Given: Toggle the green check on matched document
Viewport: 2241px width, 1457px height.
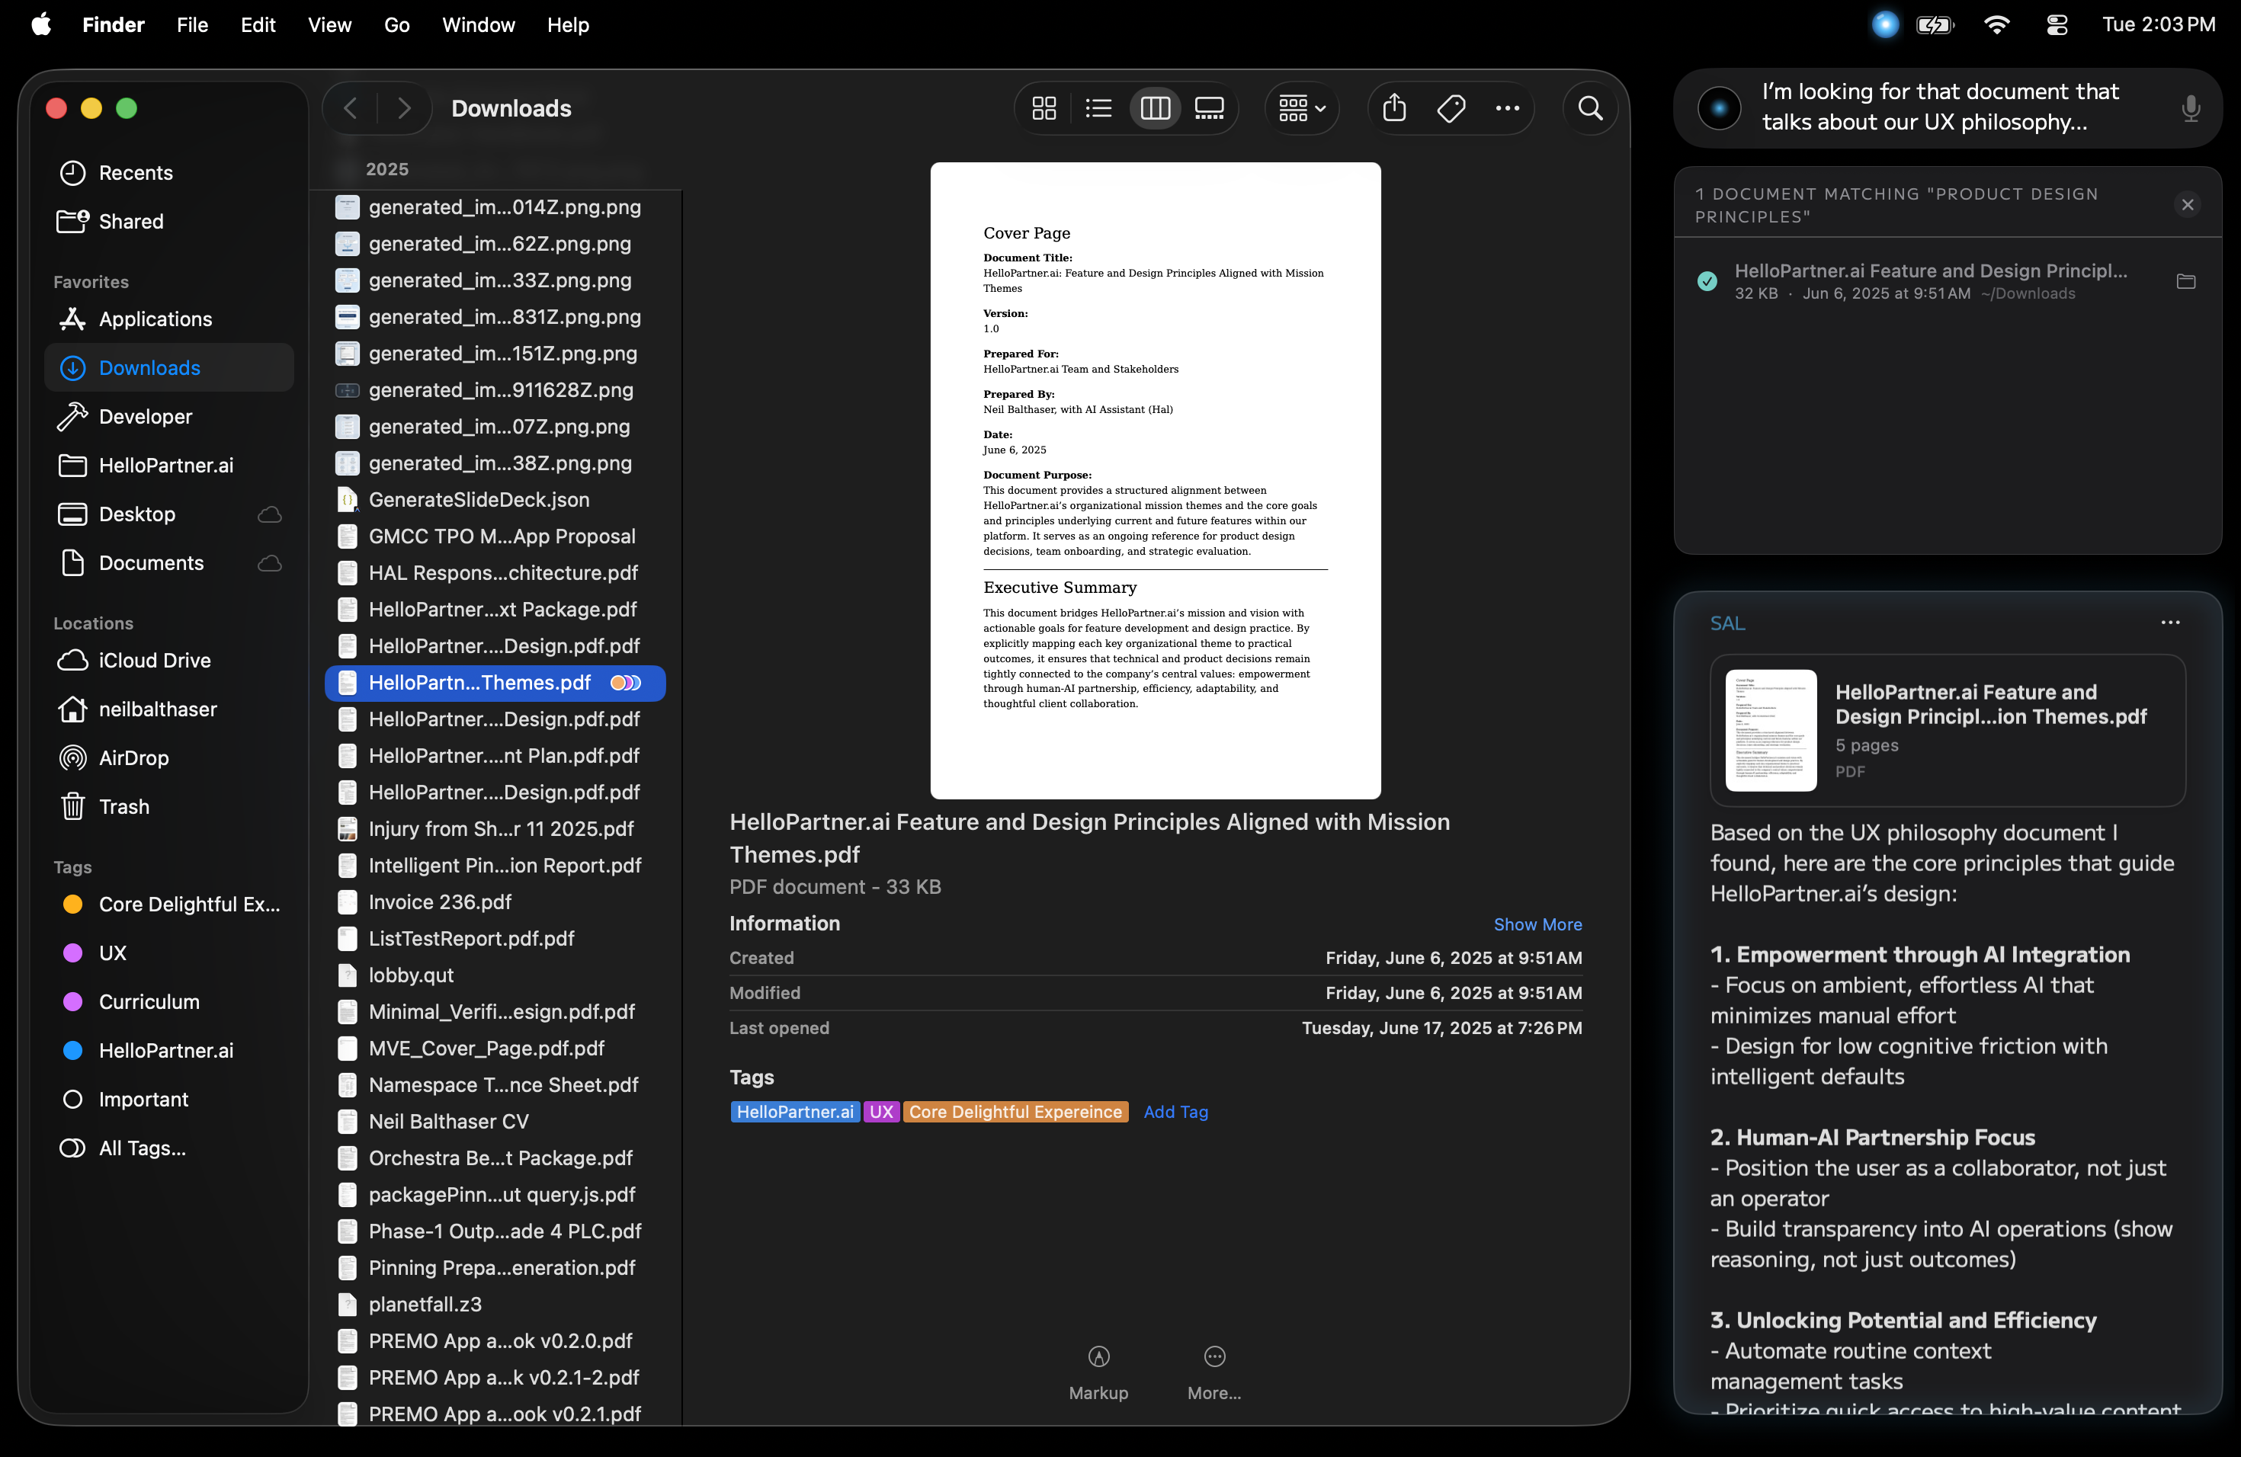Looking at the screenshot, I should tap(1706, 281).
